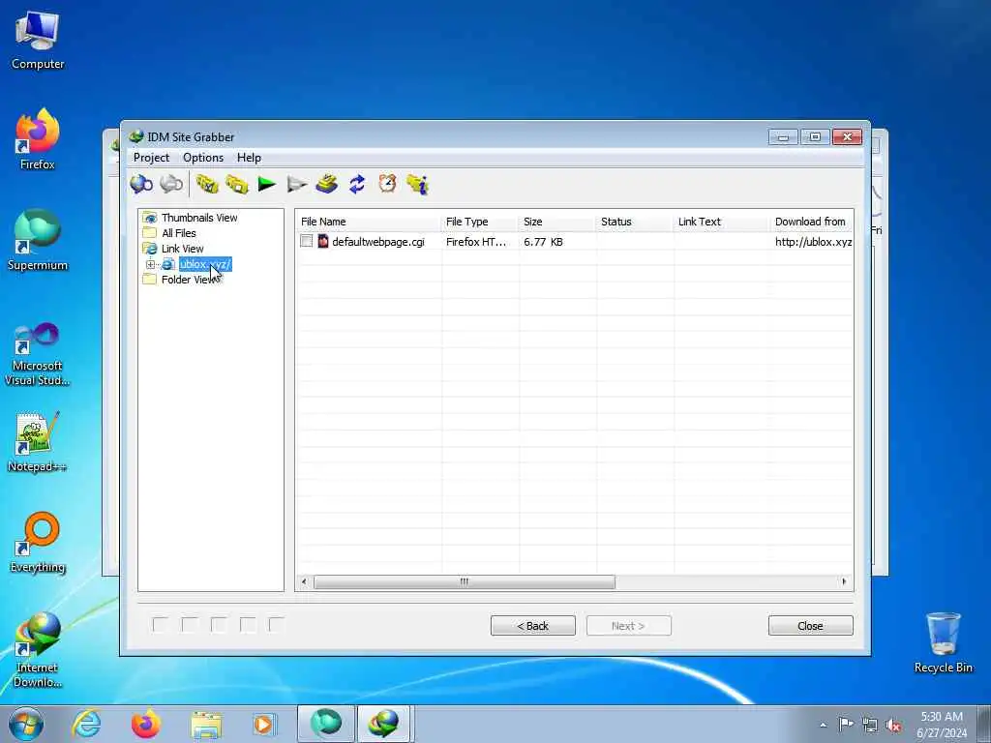The image size is (991, 743).
Task: Open Microsoft Visual Studio desktop shortcut
Action: pos(38,354)
